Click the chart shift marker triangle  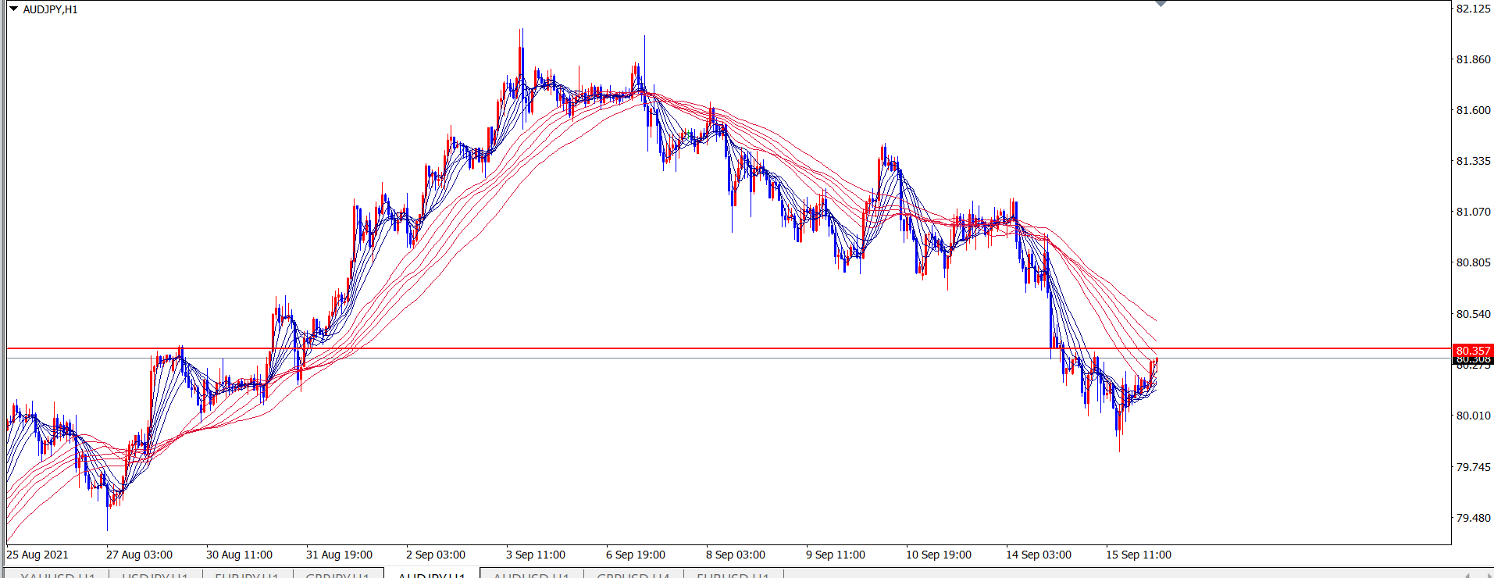(1161, 4)
